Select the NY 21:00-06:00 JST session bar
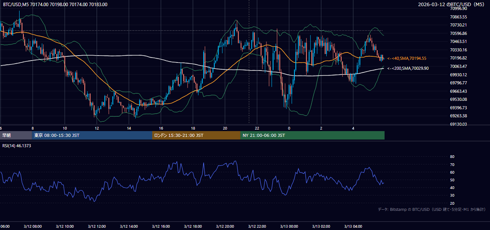 (x=312, y=135)
